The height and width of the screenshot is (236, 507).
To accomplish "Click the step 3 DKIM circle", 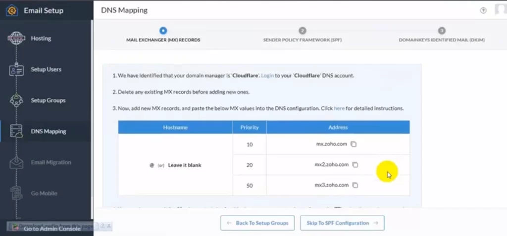I will coord(442,31).
